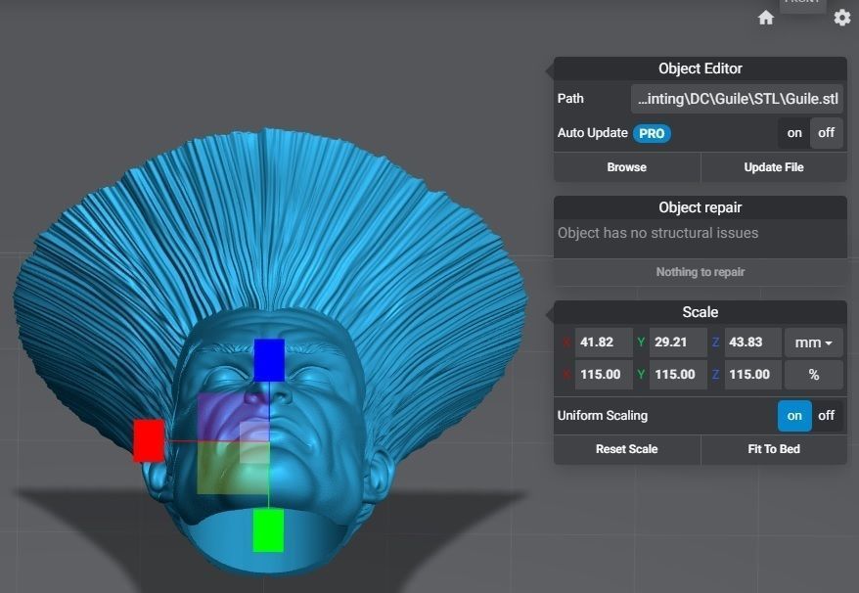The image size is (859, 593).
Task: Click the Fit To Bed button
Action: point(774,449)
